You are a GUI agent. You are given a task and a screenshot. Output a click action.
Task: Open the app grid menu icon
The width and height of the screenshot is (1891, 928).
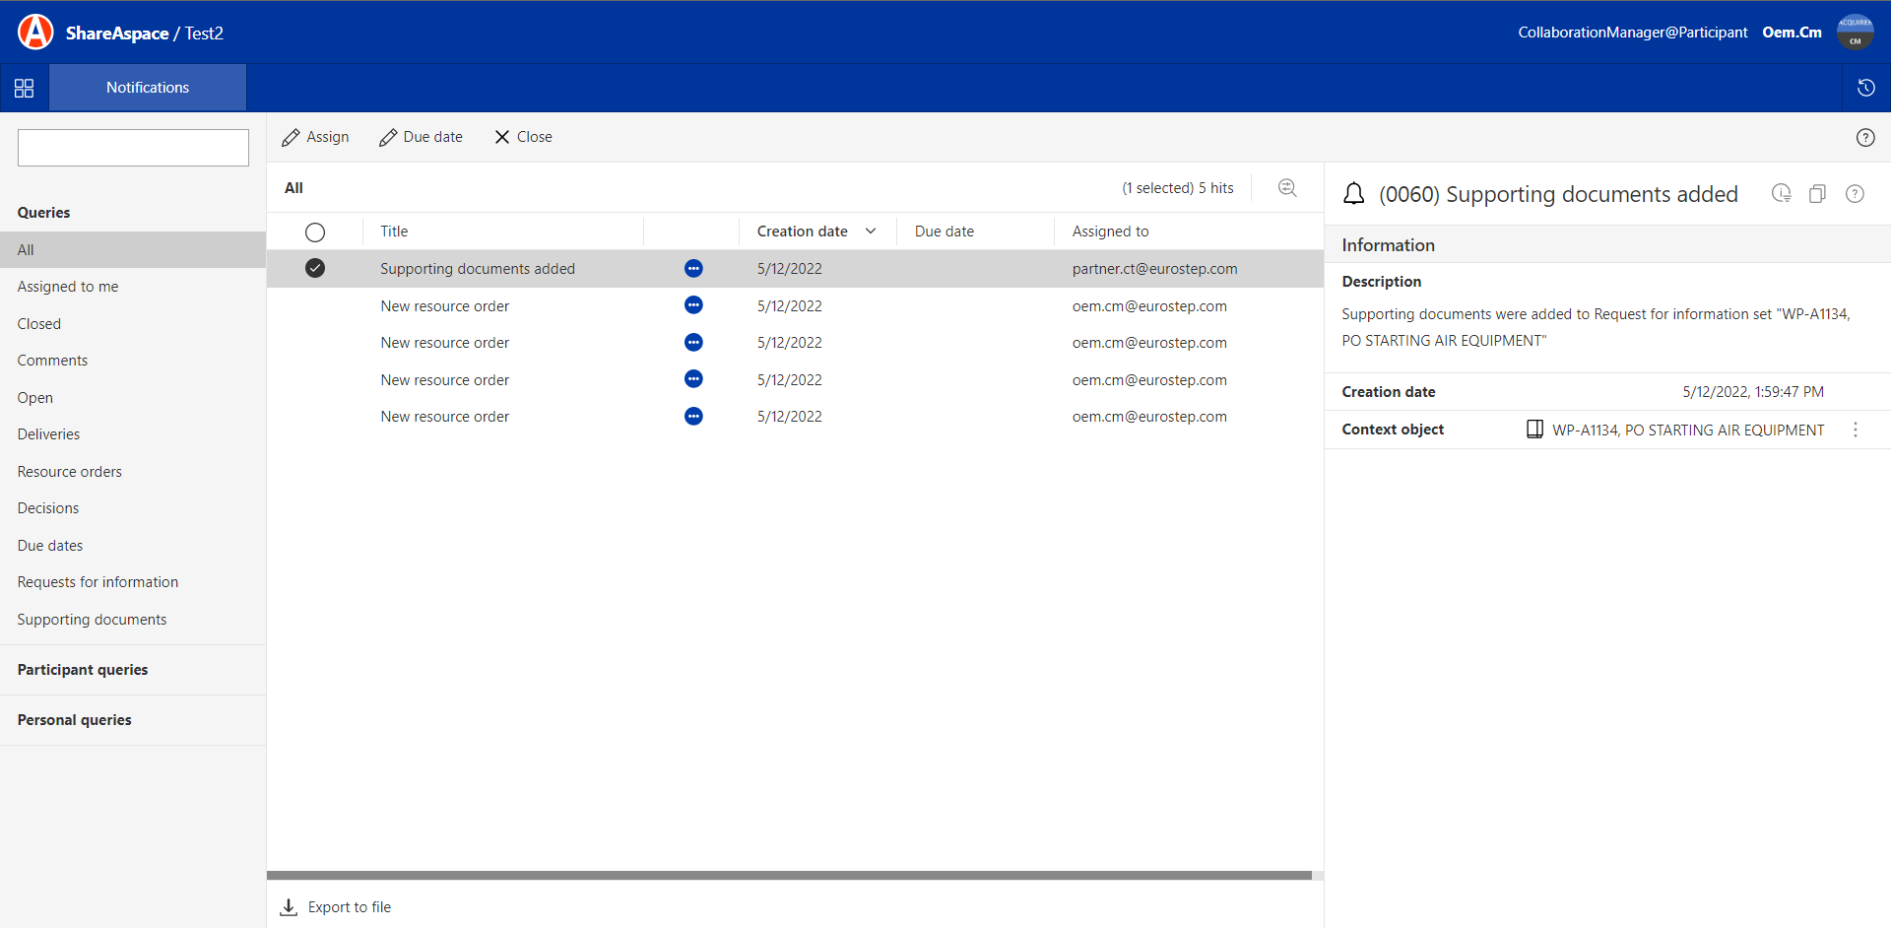tap(25, 89)
